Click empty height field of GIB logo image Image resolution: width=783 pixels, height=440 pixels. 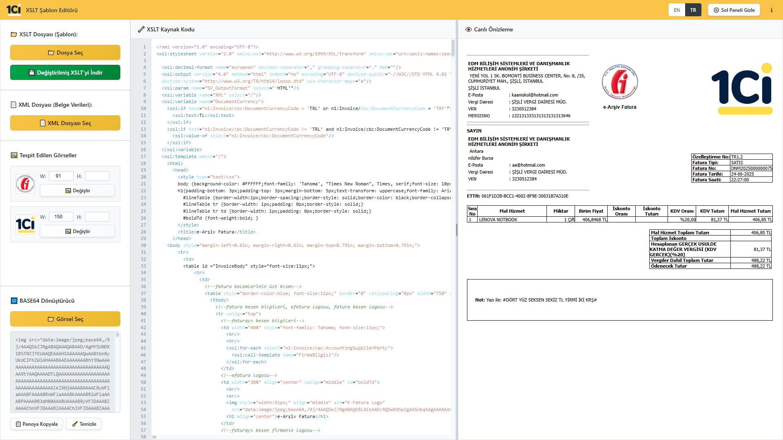click(x=97, y=176)
